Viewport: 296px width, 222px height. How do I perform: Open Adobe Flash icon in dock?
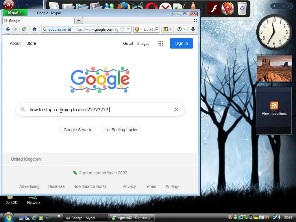pos(214,8)
